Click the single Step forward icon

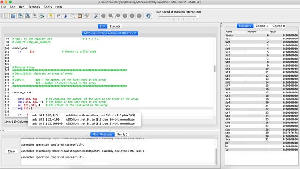tap(111, 15)
